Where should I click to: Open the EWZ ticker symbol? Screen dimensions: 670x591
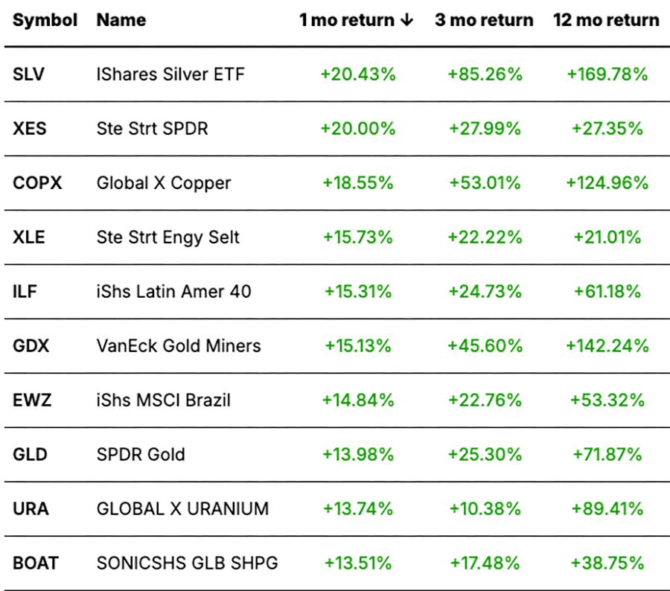pos(31,400)
